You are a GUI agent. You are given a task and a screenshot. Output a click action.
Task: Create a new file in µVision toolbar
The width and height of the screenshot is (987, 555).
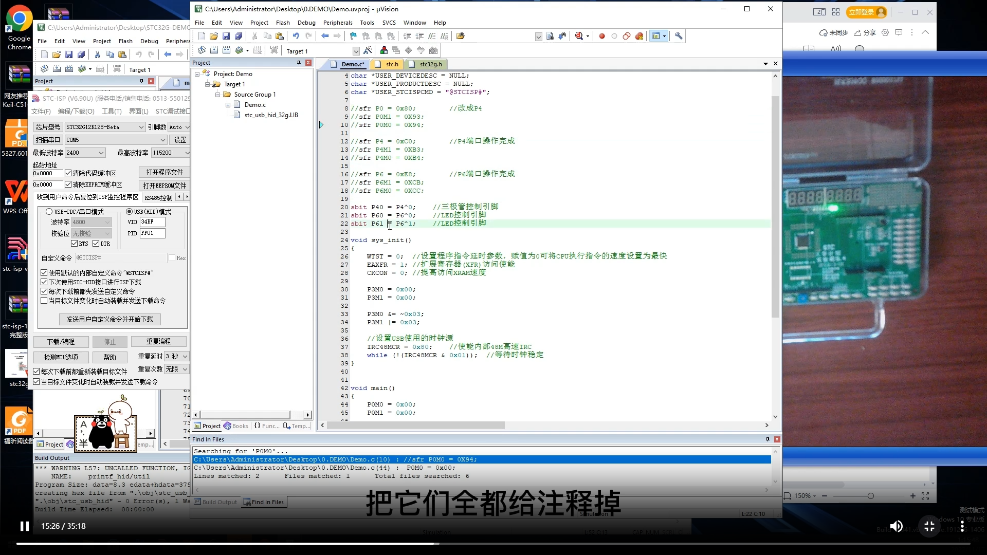[x=202, y=36]
